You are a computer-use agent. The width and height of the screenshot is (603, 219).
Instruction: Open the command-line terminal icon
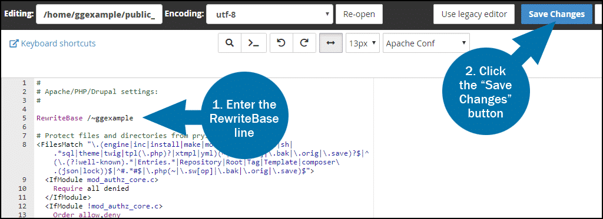coord(253,43)
